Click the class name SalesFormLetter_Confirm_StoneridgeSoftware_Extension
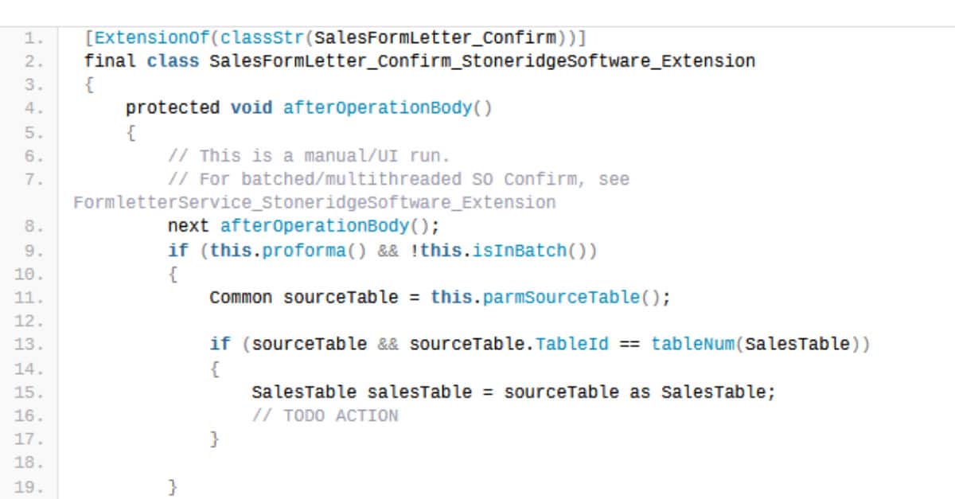 point(482,61)
